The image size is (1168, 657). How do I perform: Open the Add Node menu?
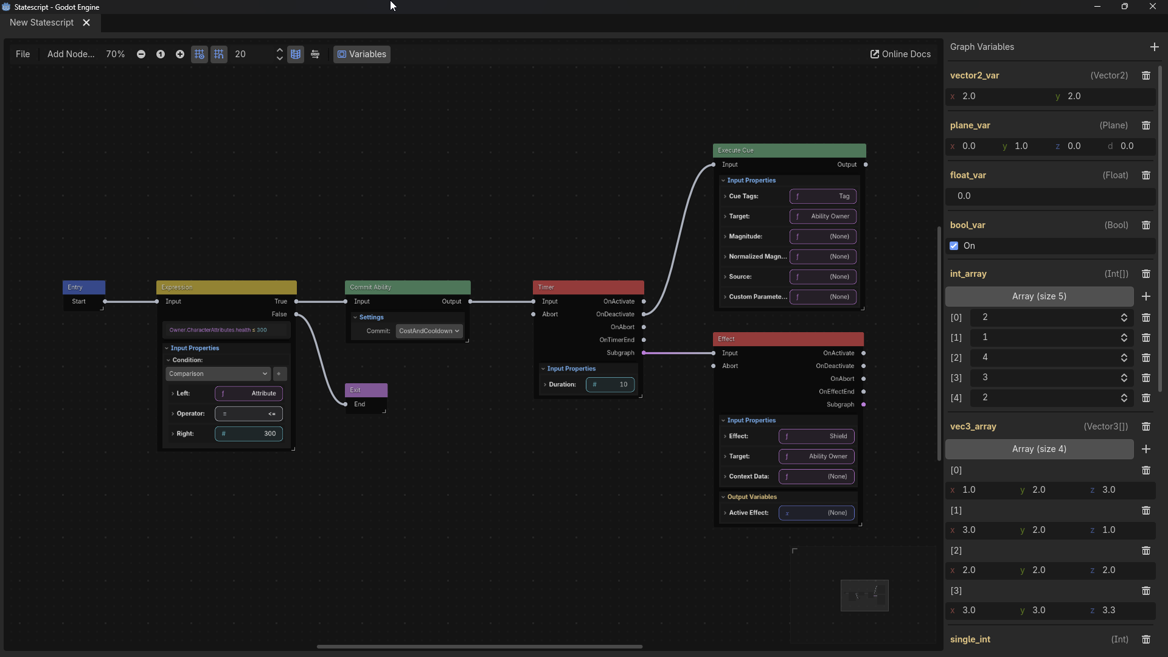point(71,54)
